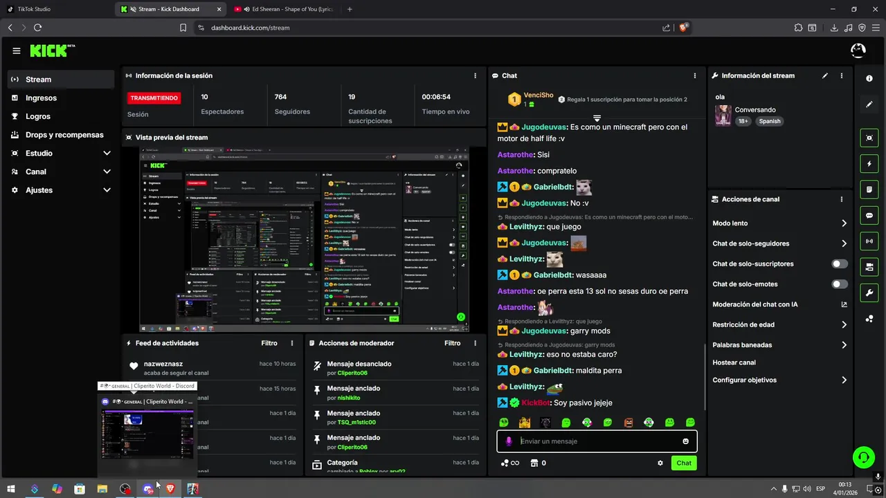Open the profile avatar menu

pyautogui.click(x=858, y=50)
